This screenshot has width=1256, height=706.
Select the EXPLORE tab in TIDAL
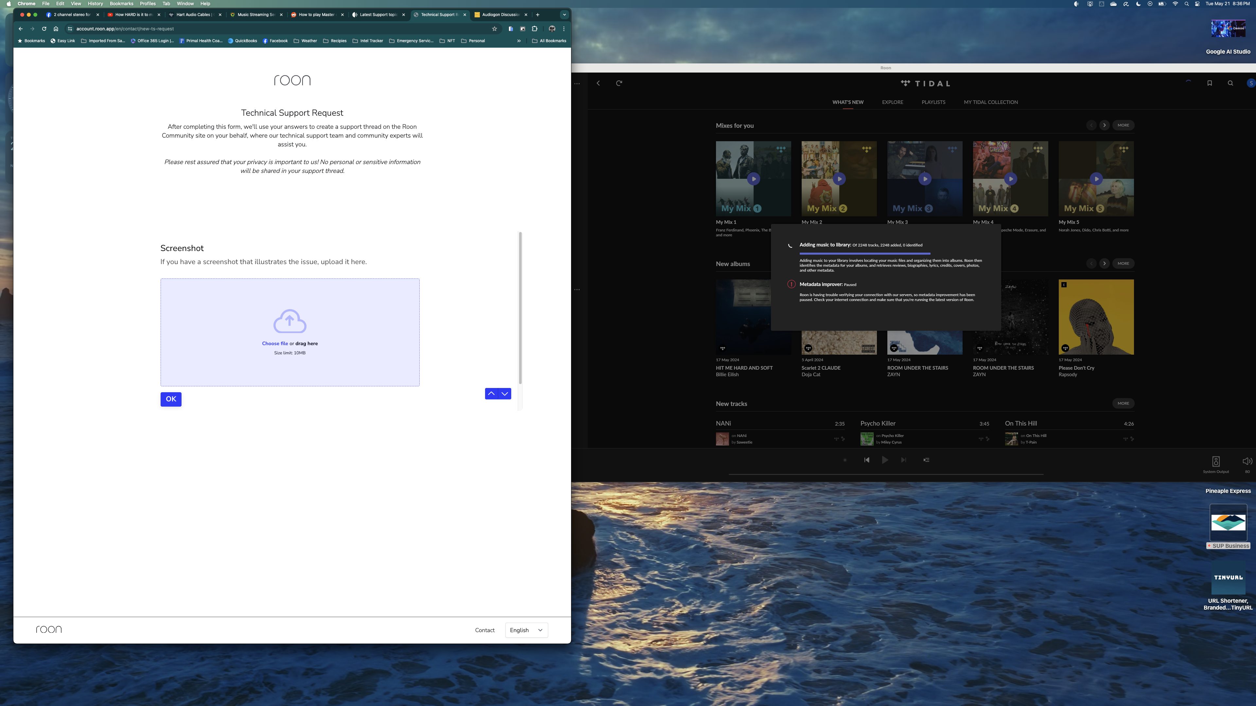click(892, 102)
